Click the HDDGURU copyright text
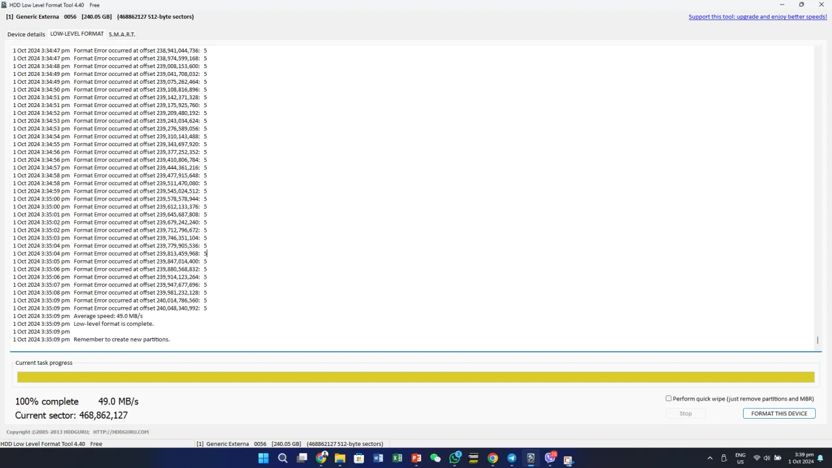The height and width of the screenshot is (468, 832). (77, 432)
